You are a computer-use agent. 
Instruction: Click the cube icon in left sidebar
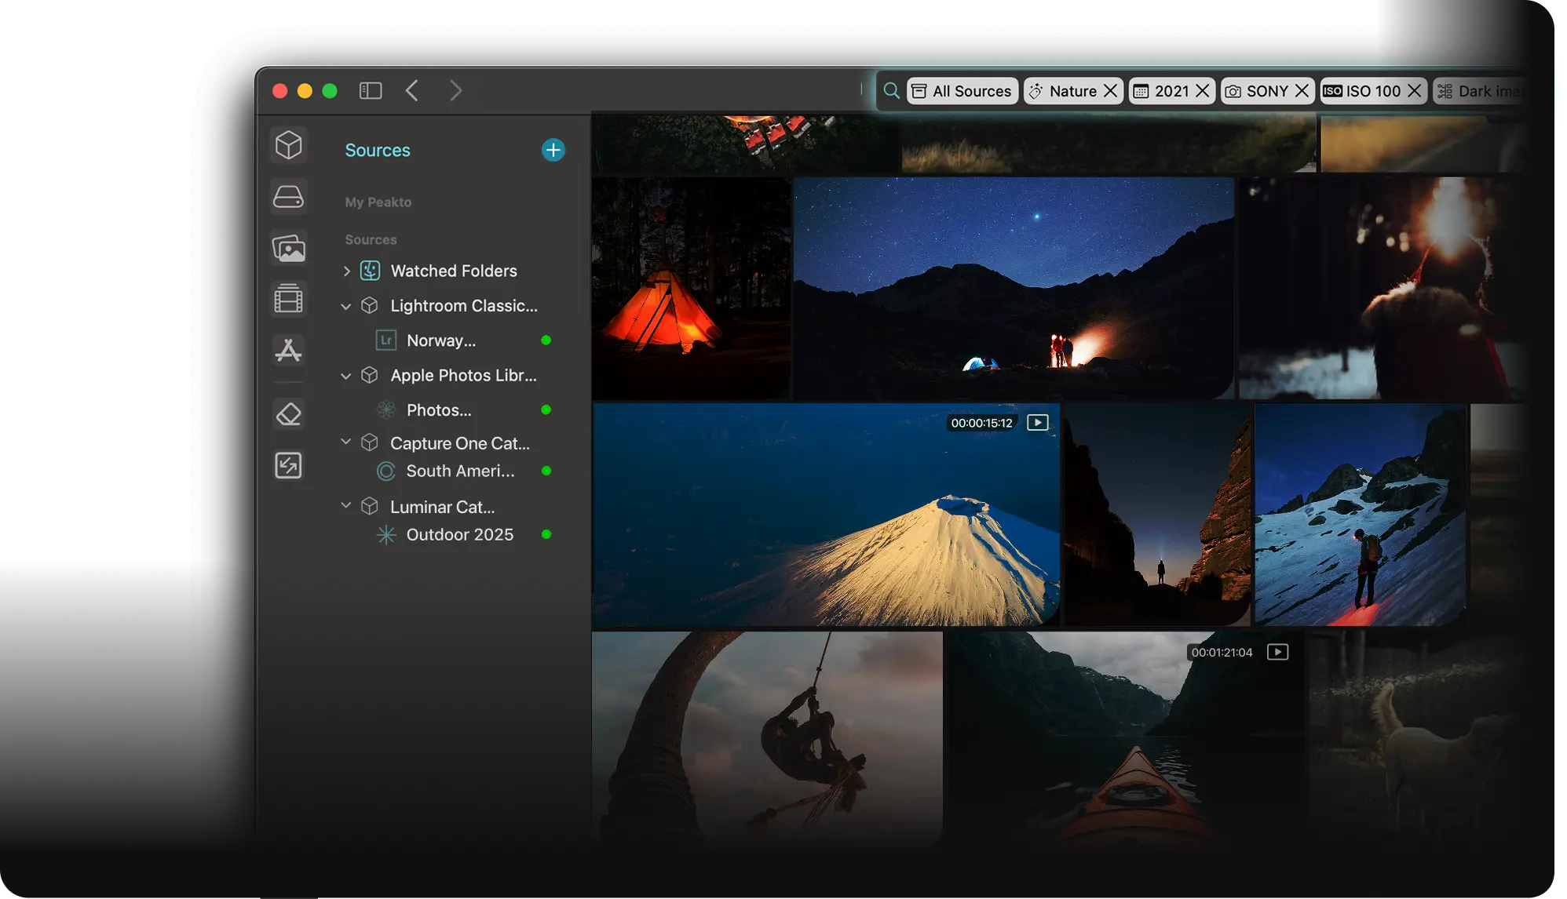(288, 145)
